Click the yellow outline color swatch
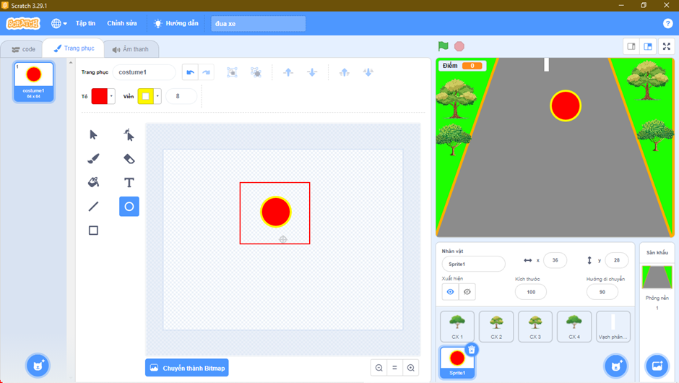 point(146,96)
